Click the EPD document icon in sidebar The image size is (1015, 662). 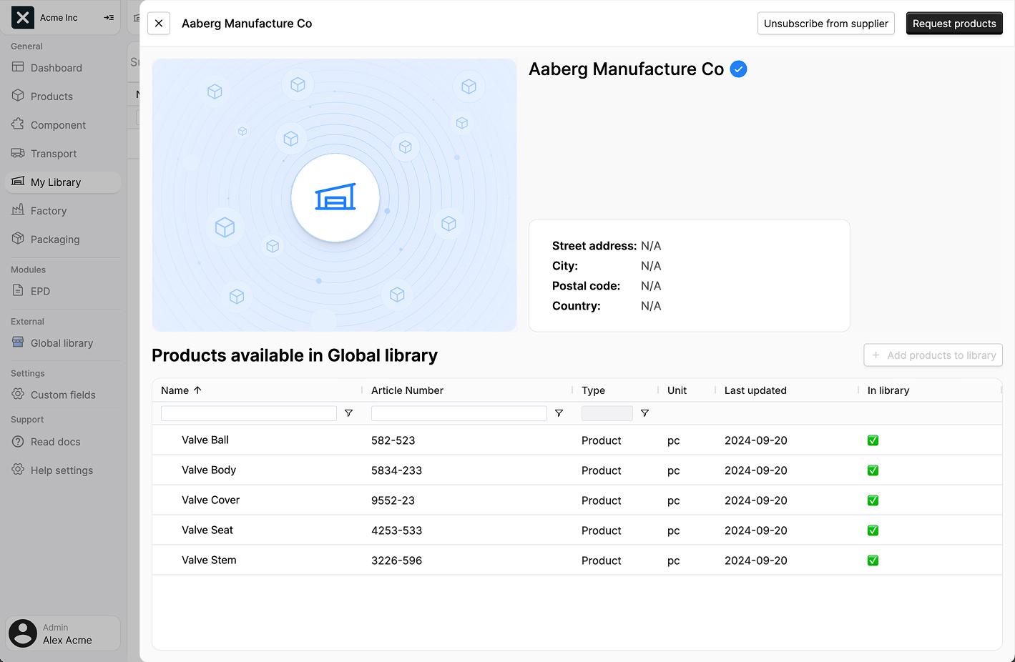(x=18, y=290)
